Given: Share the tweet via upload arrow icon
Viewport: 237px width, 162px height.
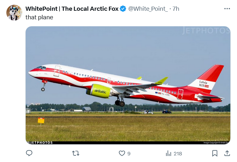Looking at the screenshot, I should pos(227,153).
